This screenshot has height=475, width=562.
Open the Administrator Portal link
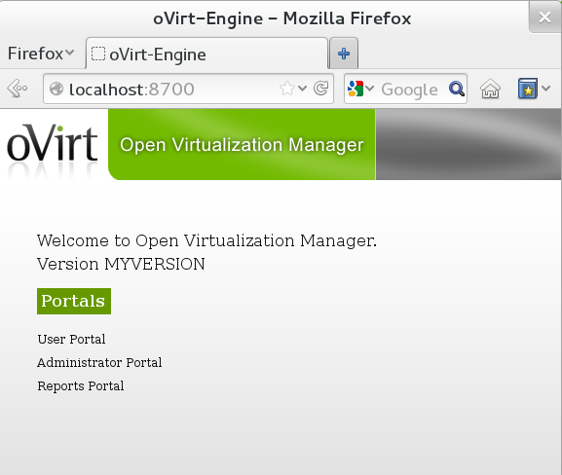tap(99, 362)
